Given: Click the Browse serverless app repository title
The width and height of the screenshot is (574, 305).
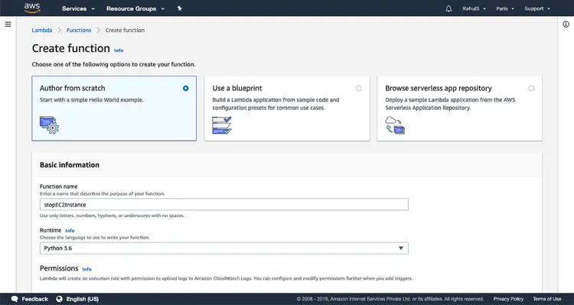Looking at the screenshot, I should coord(439,88).
